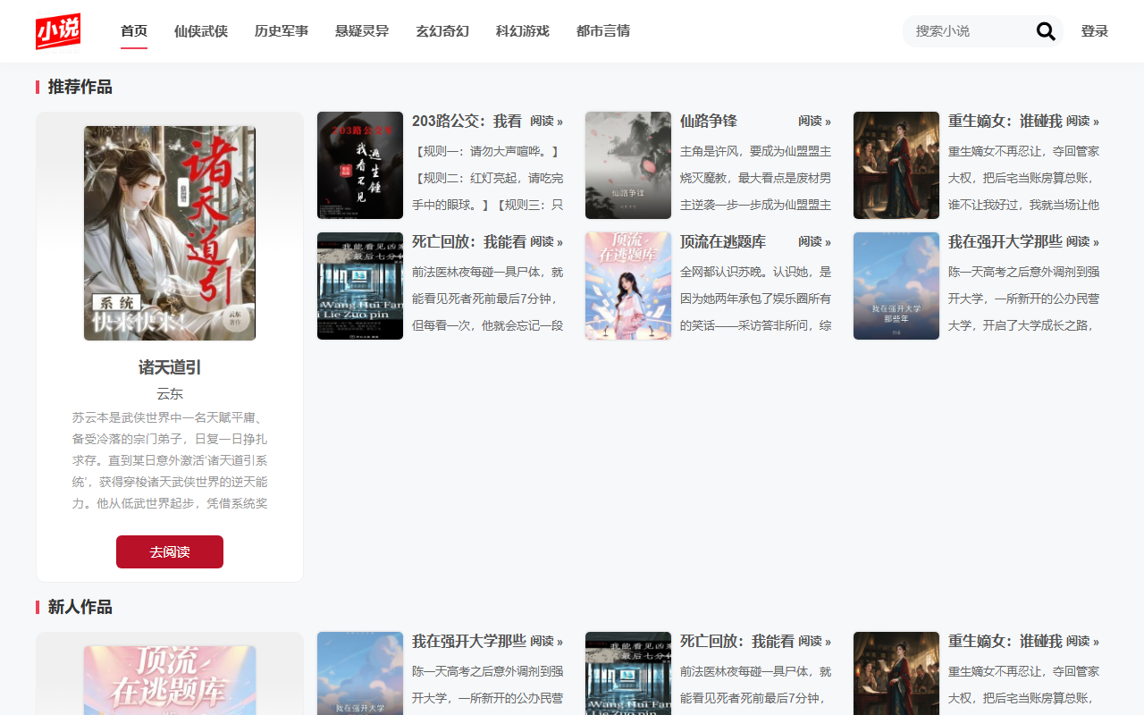Click 阅读 » next to 顶流在逃题库
Screen dimensions: 1144x715
814,241
